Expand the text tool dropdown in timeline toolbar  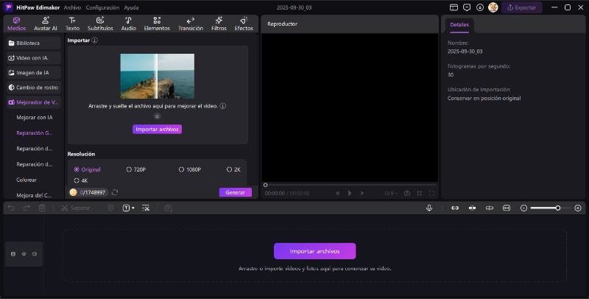pos(132,208)
